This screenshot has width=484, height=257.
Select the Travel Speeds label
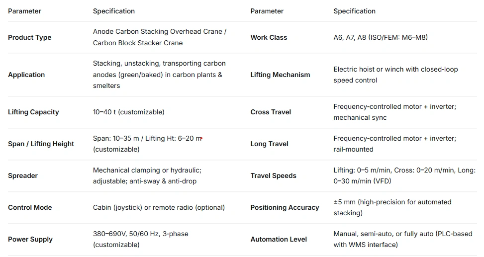point(273,175)
